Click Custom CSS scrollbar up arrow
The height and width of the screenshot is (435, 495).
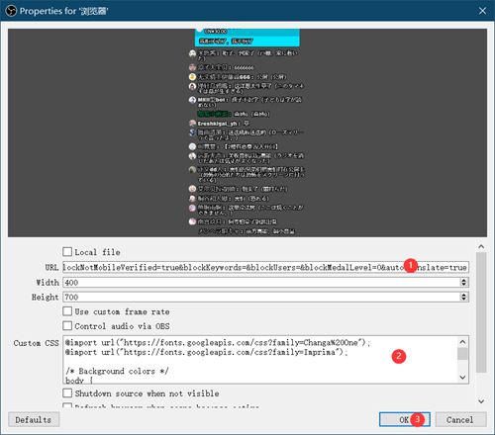[462, 342]
